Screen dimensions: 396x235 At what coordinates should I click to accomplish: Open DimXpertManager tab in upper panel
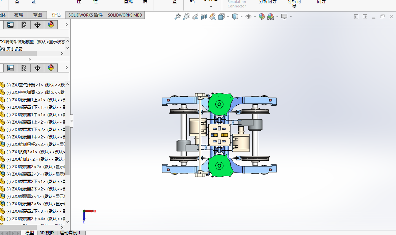point(37,25)
